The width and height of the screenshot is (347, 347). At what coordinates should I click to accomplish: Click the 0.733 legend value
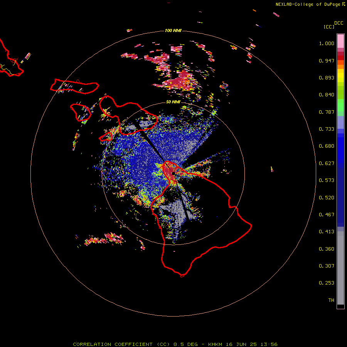pos(327,129)
